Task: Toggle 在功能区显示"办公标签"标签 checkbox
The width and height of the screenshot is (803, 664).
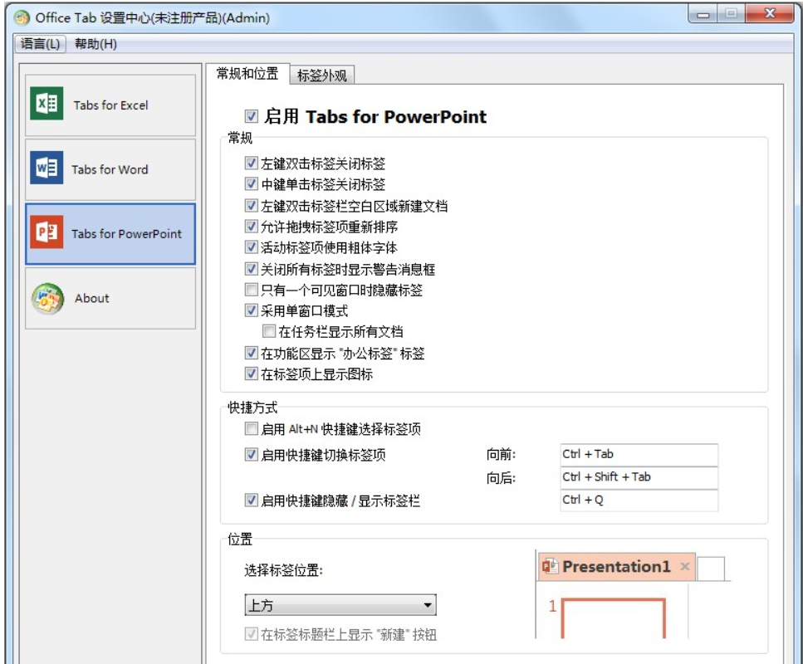Action: pos(251,353)
